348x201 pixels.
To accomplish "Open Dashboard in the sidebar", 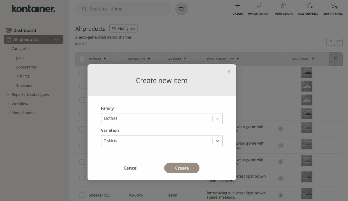I will (x=24, y=30).
